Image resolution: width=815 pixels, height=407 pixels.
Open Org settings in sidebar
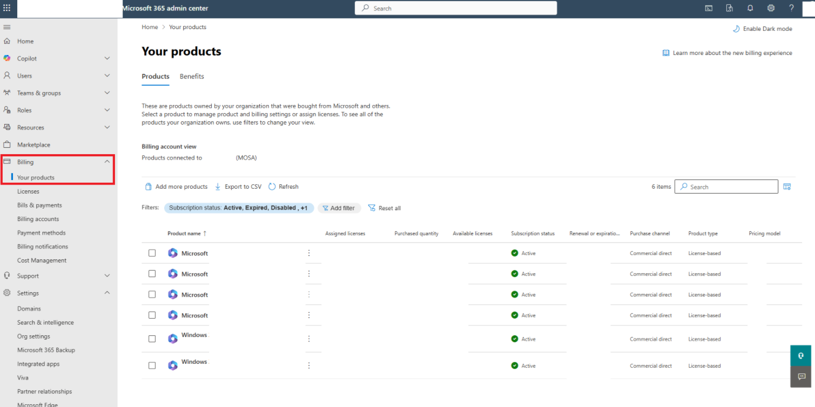pyautogui.click(x=33, y=336)
